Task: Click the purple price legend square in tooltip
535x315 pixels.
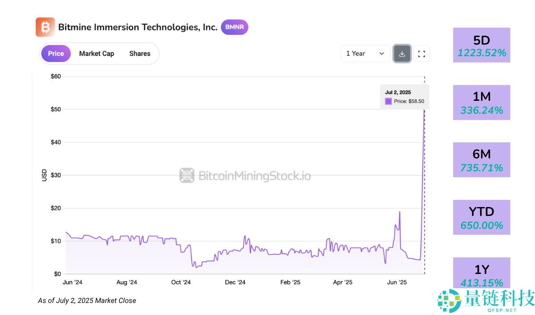Action: pyautogui.click(x=388, y=101)
